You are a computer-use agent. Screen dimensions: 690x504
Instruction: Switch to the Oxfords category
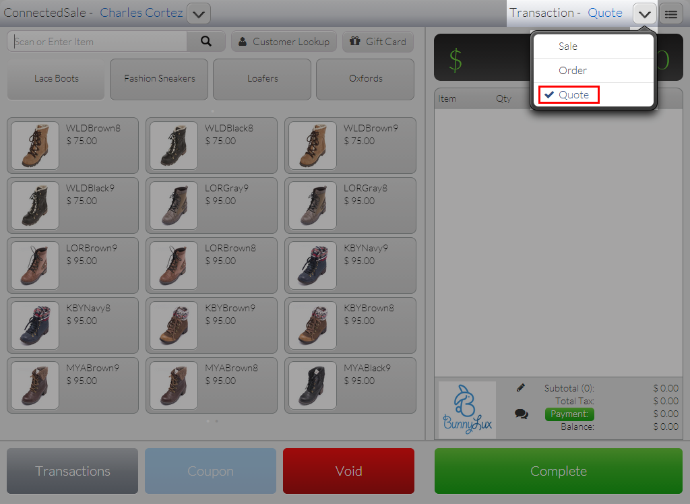[365, 80]
